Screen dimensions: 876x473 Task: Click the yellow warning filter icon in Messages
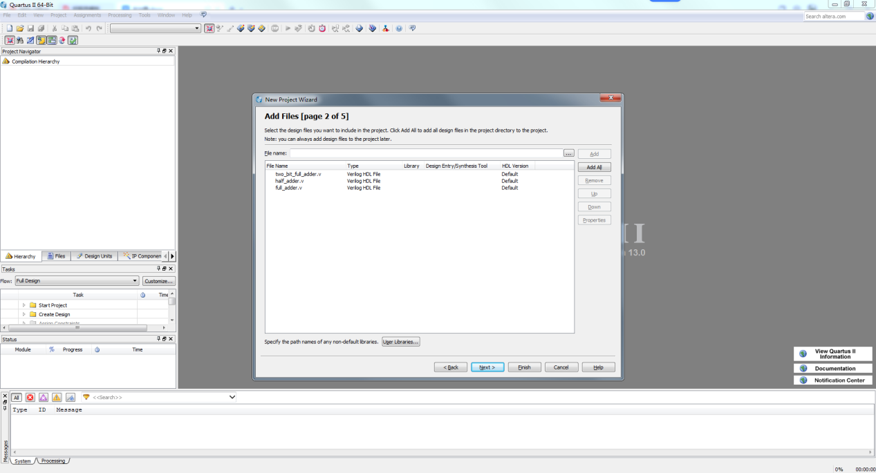point(57,397)
